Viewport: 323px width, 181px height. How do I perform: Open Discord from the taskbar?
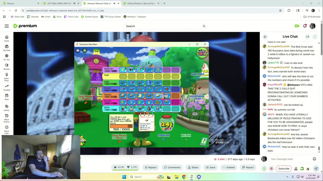[x=199, y=177]
